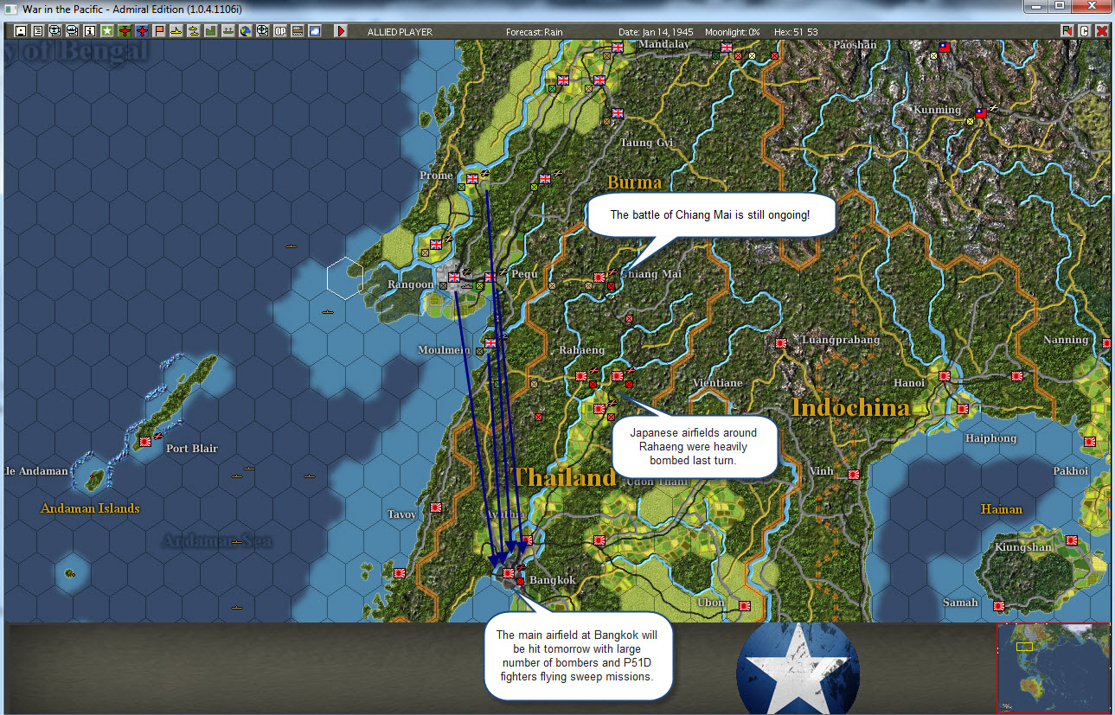Open the OP toolbar button
The width and height of the screenshot is (1115, 715).
pos(279,31)
